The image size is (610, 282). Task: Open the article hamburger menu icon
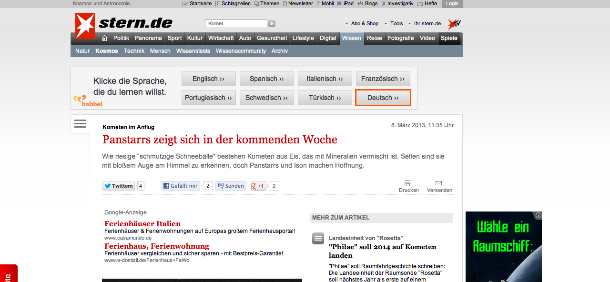[x=80, y=124]
